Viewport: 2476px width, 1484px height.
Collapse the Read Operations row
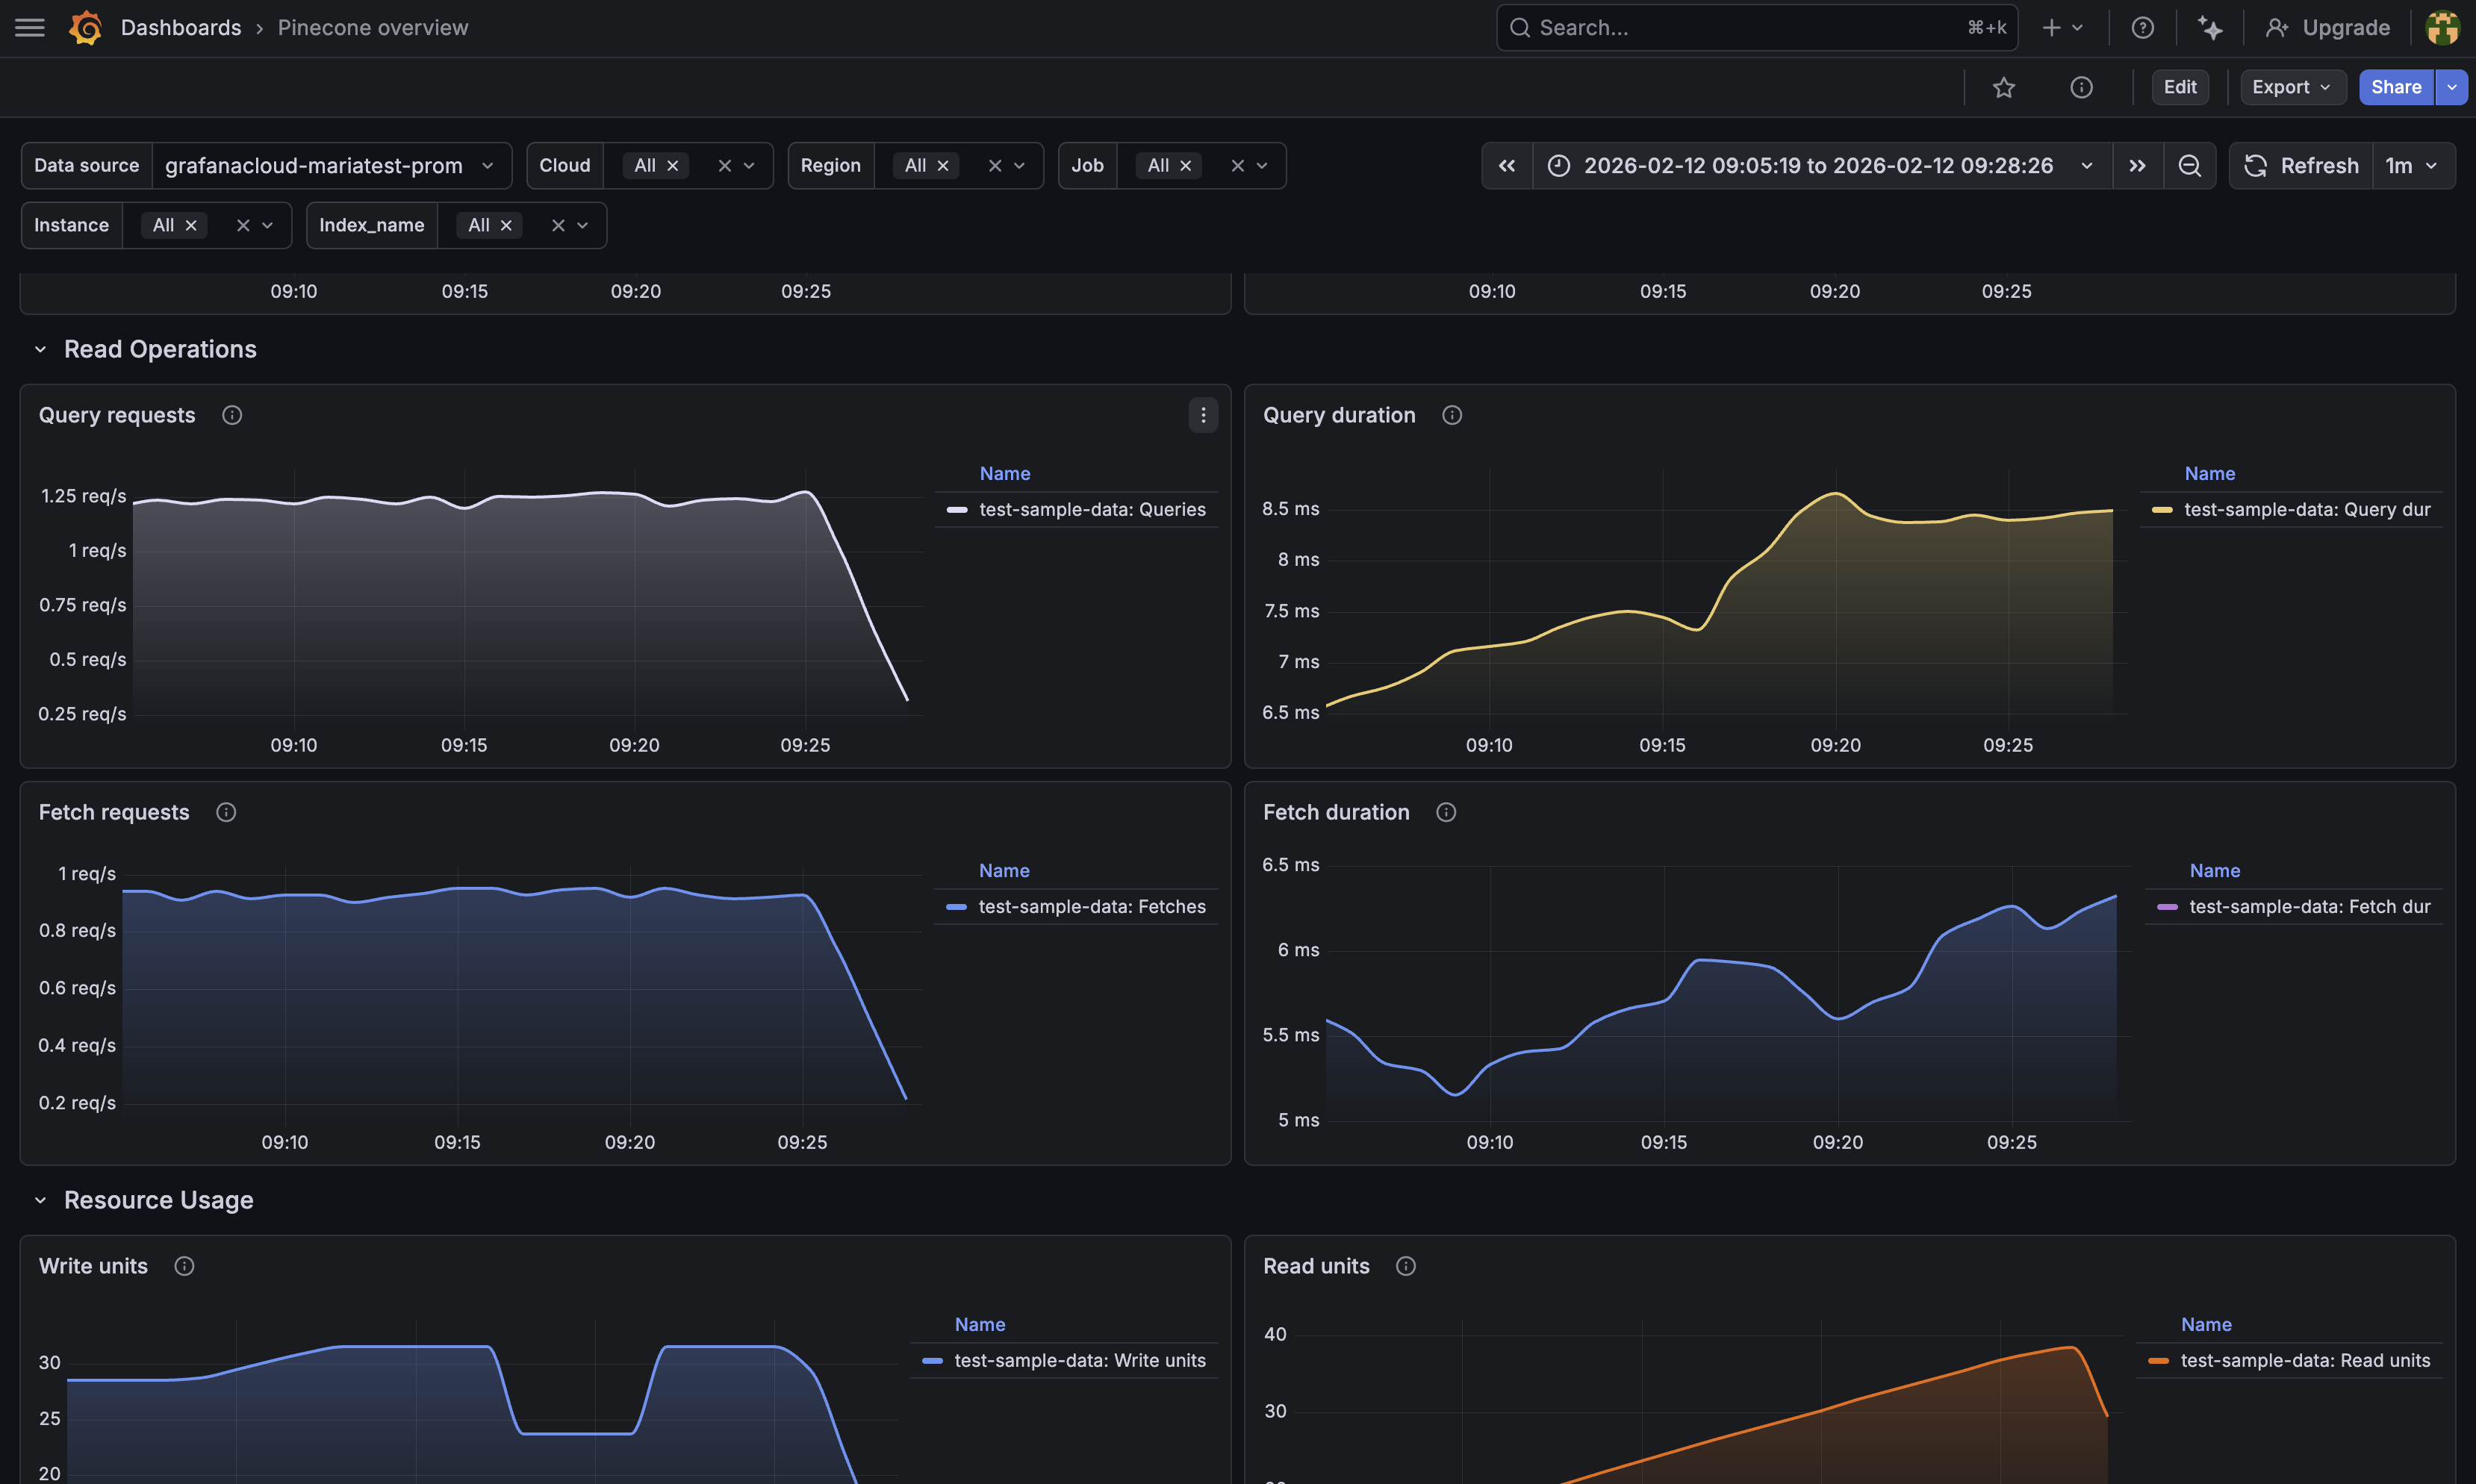pos(41,350)
